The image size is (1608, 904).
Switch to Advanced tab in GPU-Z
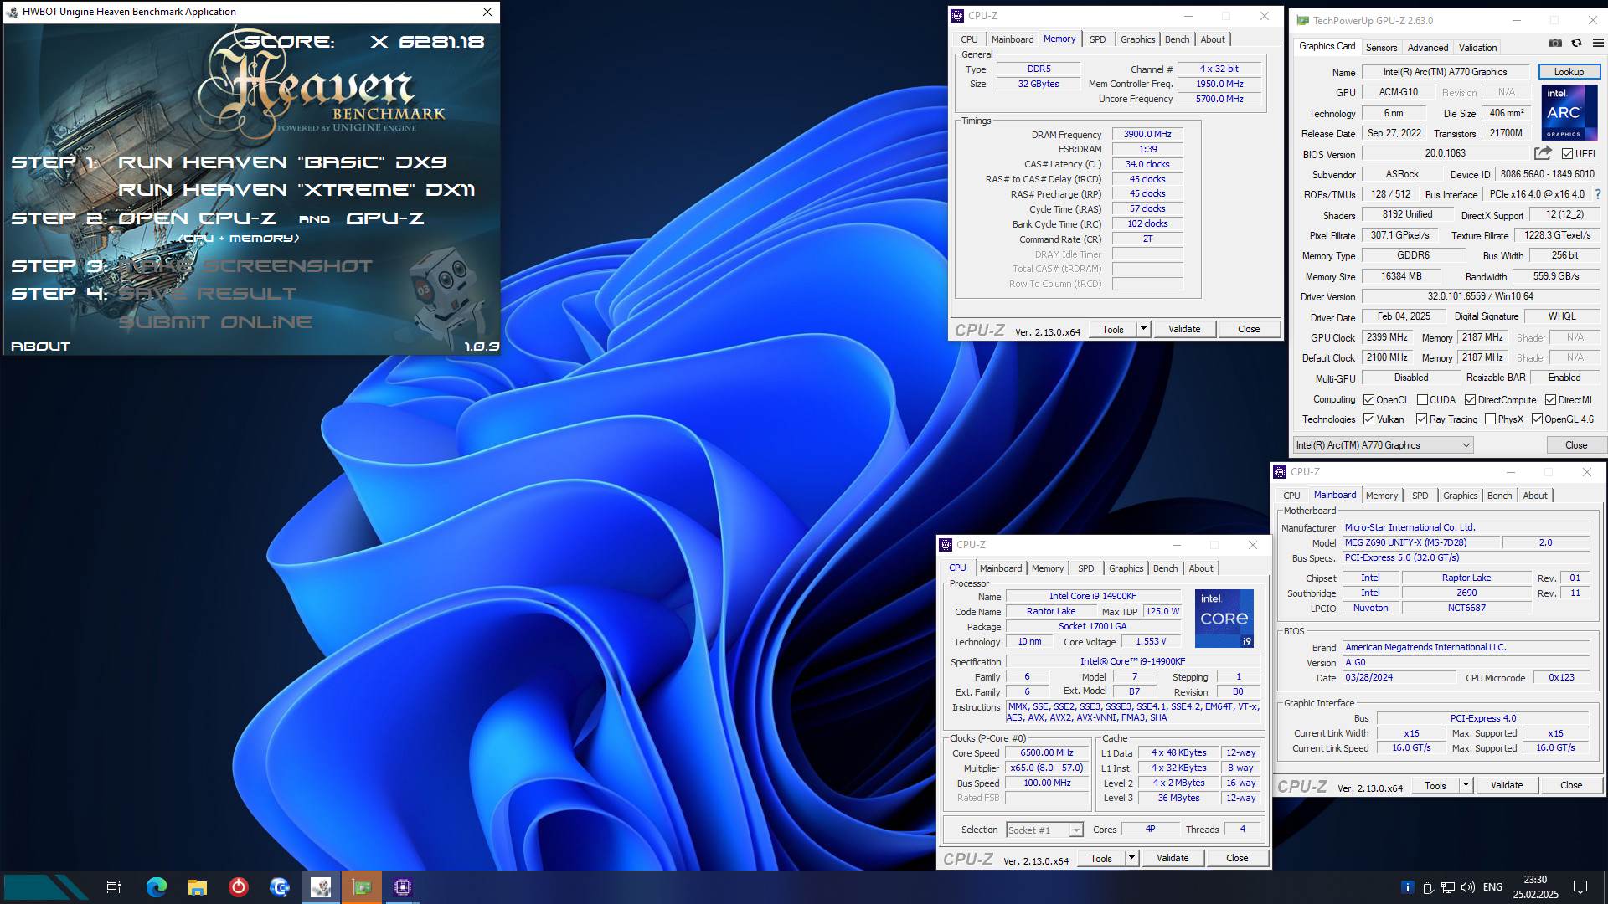(x=1427, y=48)
